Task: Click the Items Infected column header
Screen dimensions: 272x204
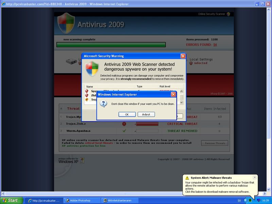Action: tap(215, 109)
